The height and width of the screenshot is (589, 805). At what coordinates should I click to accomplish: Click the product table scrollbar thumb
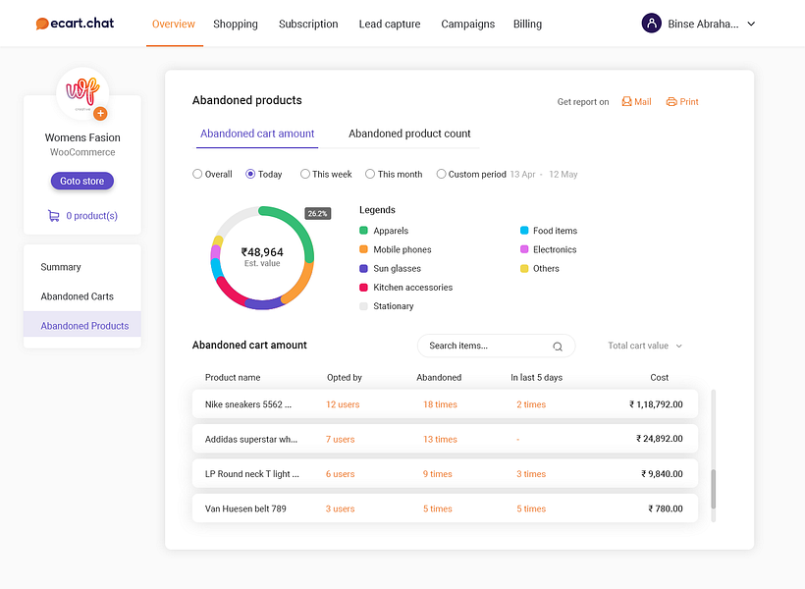713,489
